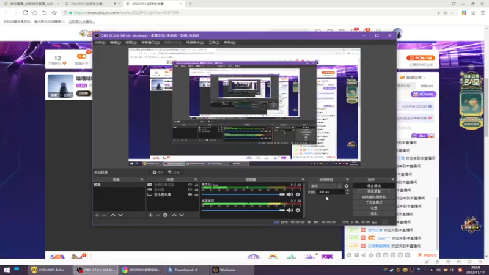
Task: Toggle visibility of display capture source
Action: point(190,194)
